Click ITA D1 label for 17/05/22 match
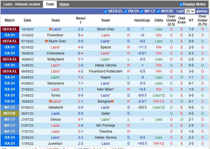 point(10,144)
